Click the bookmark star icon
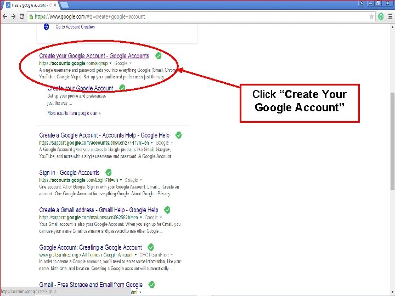This screenshot has height=296, width=395. [371, 16]
